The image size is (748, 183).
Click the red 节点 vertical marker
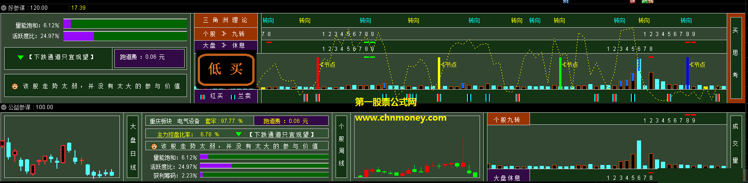[318, 73]
